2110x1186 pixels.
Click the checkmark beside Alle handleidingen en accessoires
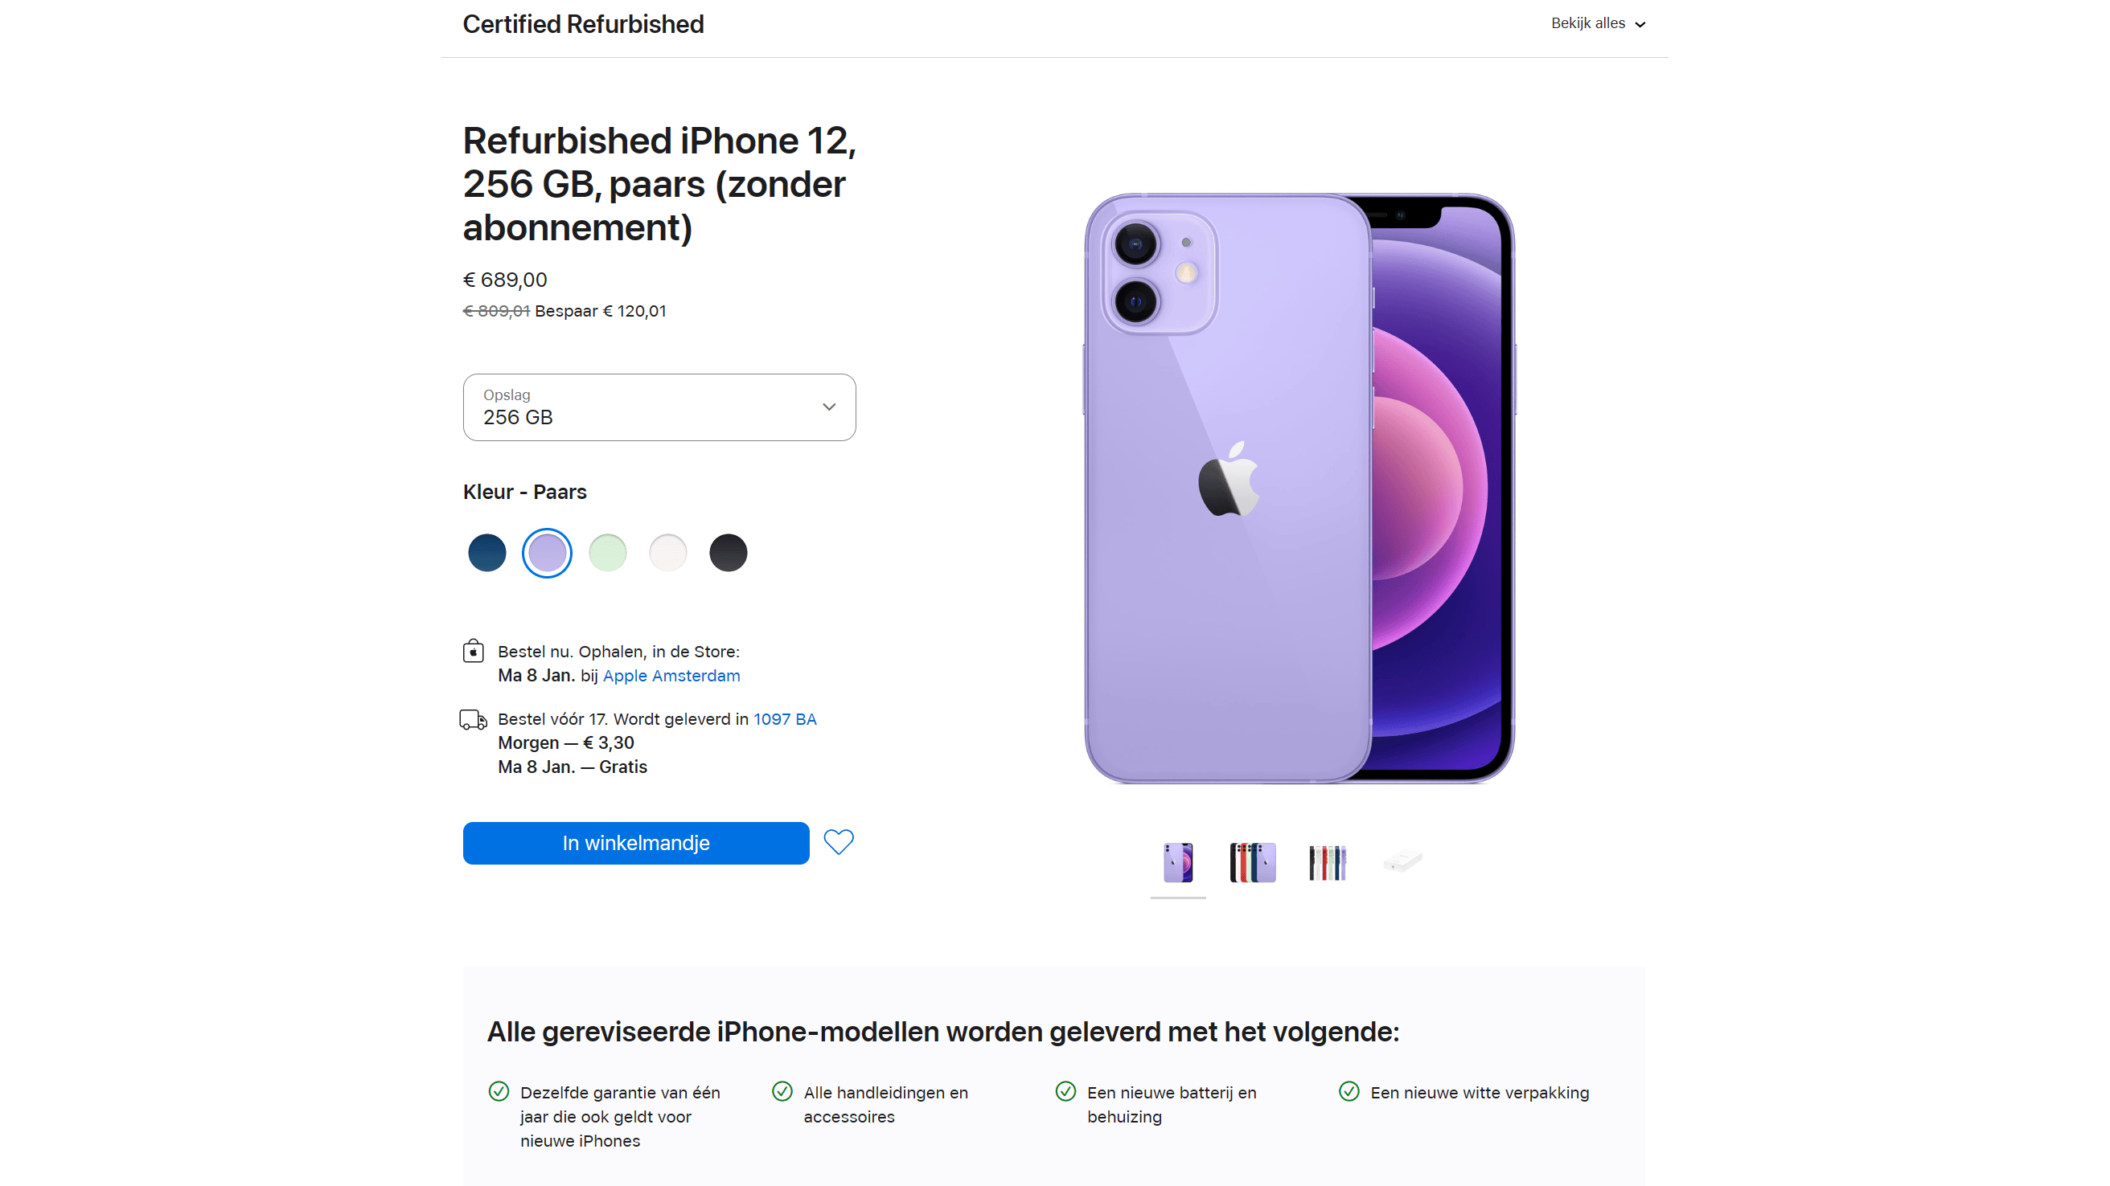(782, 1091)
